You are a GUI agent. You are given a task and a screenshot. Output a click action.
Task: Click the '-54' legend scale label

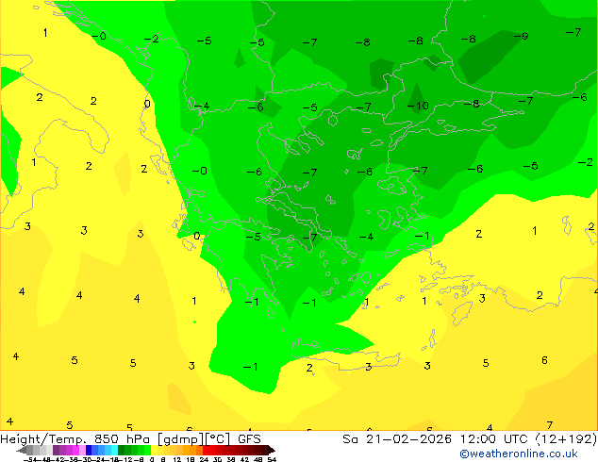click(x=30, y=460)
